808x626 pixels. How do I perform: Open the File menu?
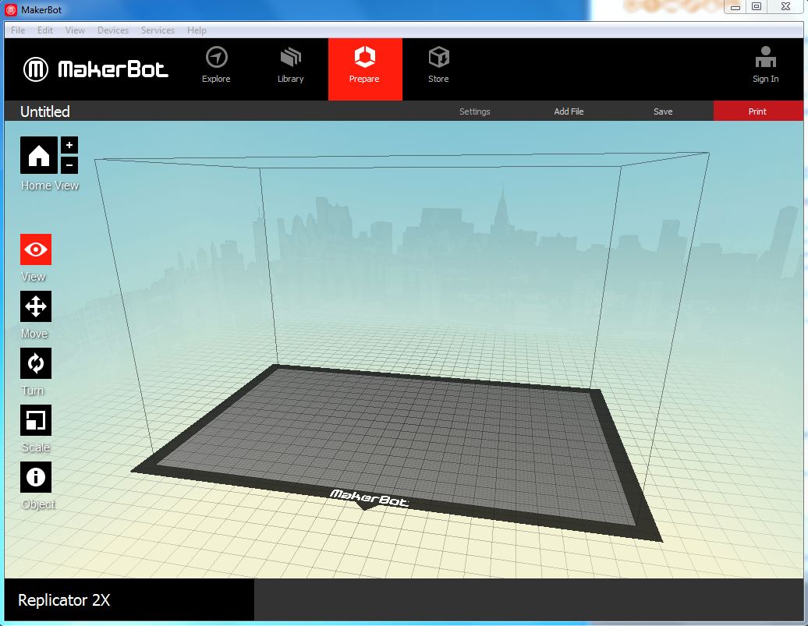coord(18,30)
